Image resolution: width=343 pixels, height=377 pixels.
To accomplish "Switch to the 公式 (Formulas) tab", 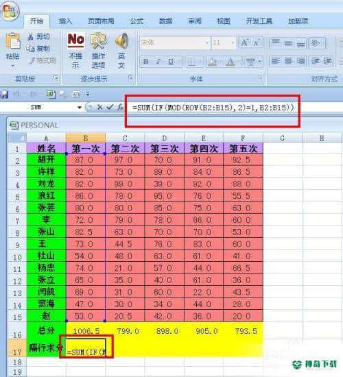I will tap(137, 21).
